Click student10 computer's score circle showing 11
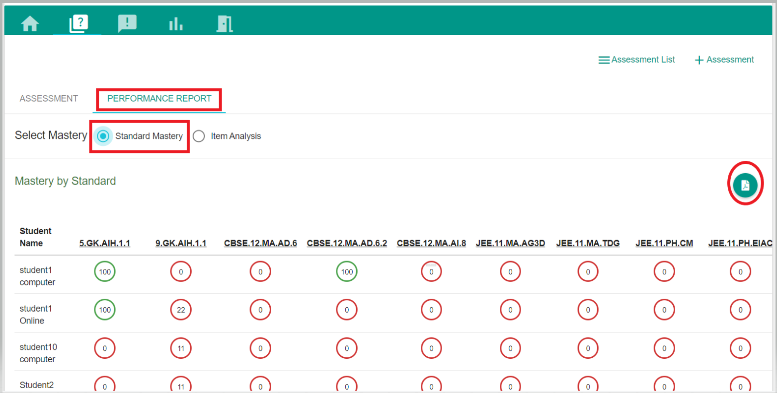 (181, 348)
